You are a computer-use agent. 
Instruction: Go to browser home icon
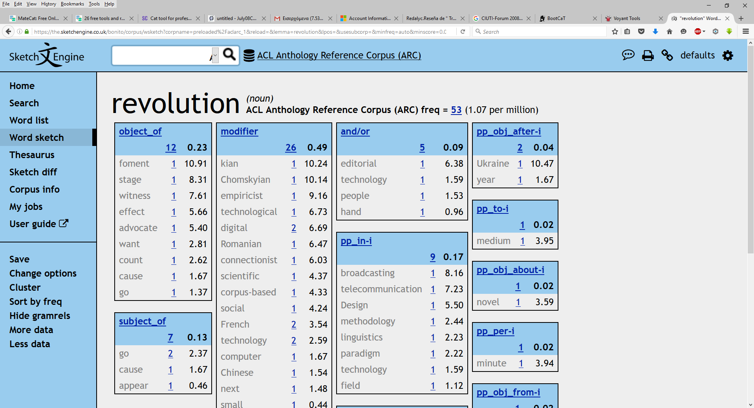pyautogui.click(x=670, y=32)
